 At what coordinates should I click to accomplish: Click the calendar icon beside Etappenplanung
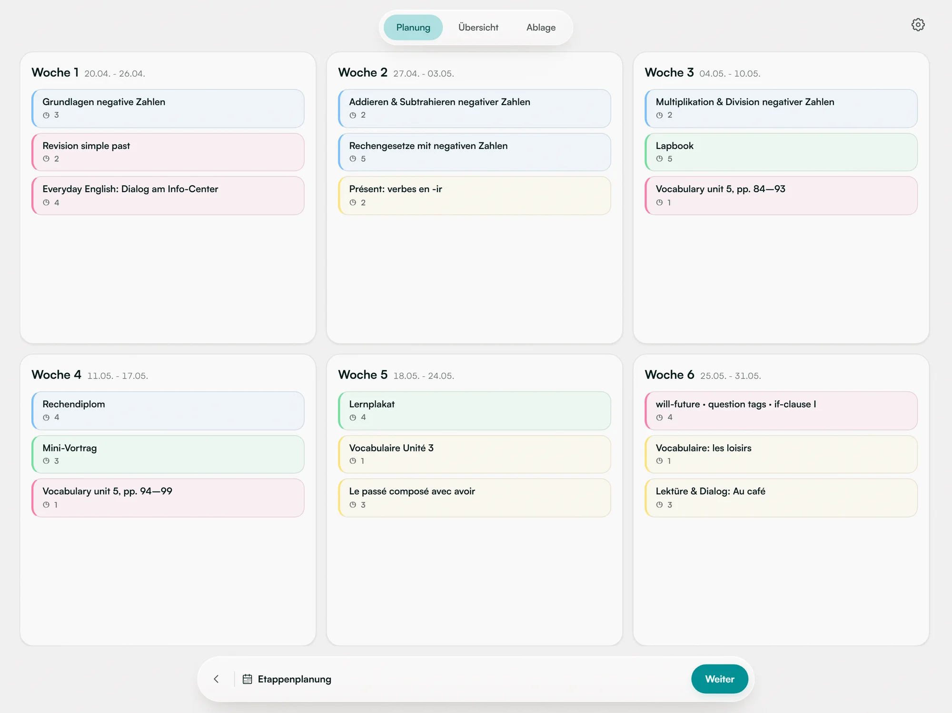pos(247,679)
